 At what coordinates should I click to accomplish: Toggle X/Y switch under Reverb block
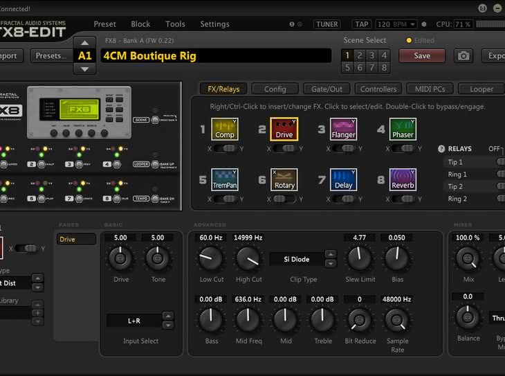403,199
